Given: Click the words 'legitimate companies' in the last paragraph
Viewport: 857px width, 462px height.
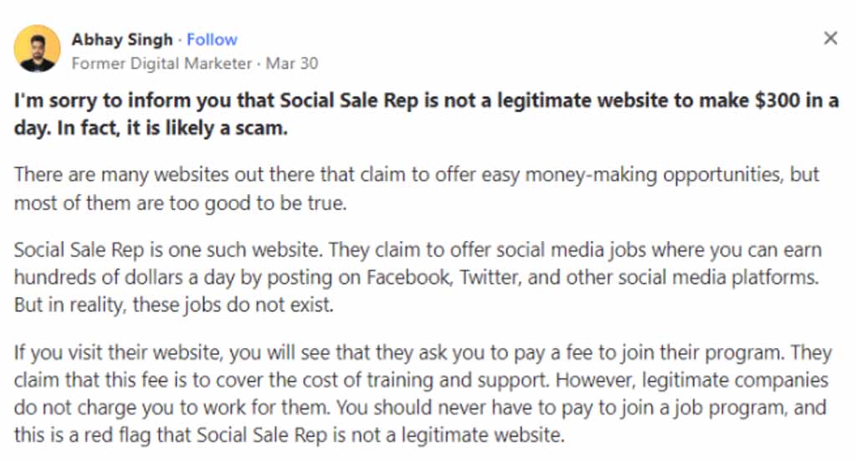Looking at the screenshot, I should pyautogui.click(x=735, y=380).
